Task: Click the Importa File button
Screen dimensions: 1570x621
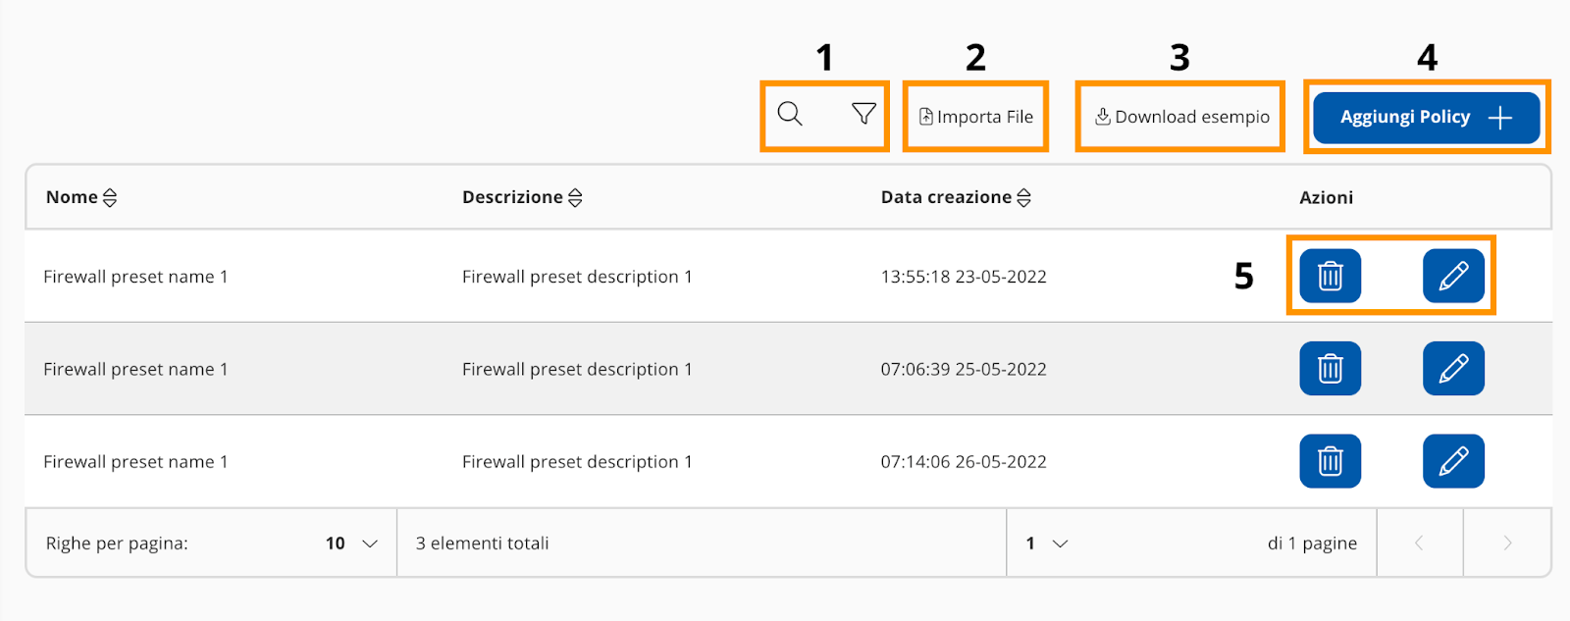Action: coord(975,117)
